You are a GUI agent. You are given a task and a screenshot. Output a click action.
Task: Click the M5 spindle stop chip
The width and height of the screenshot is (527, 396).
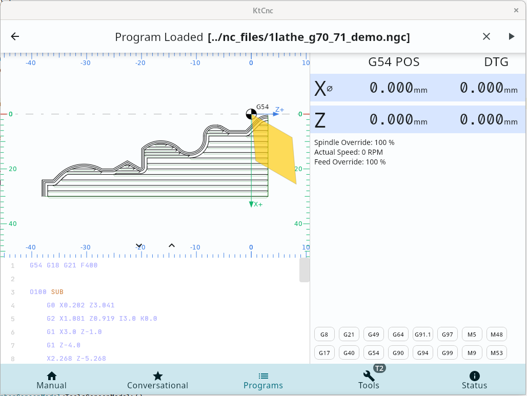click(x=472, y=335)
